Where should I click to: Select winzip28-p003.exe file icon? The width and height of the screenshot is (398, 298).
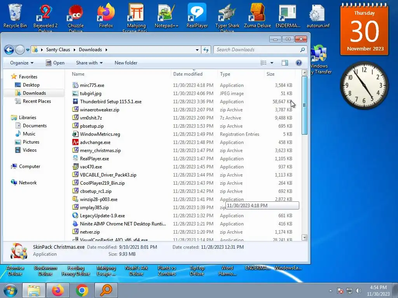(x=75, y=199)
